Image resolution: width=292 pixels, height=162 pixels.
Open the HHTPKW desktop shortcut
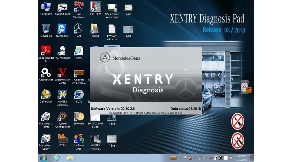[95, 9]
